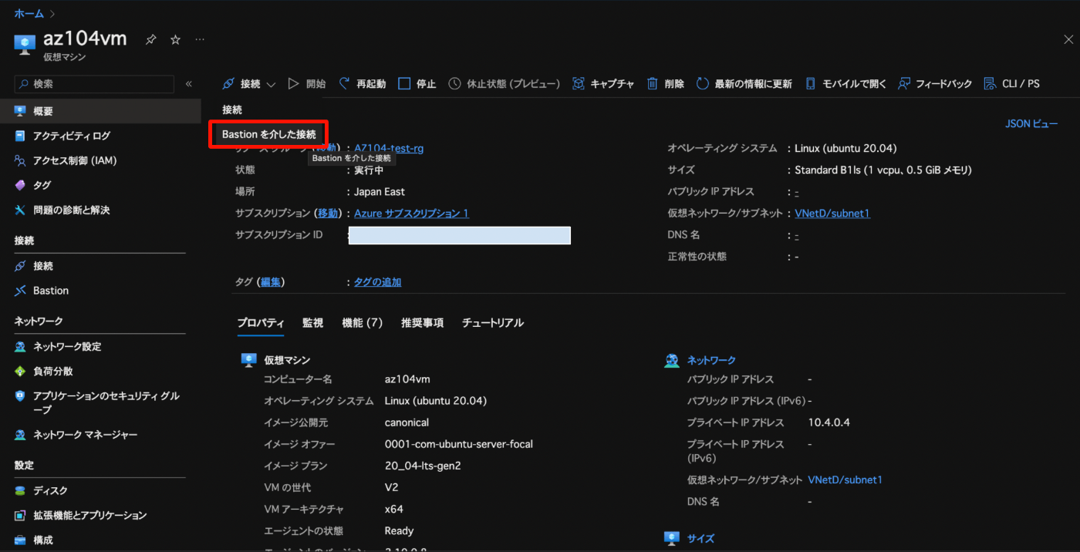Screen dimensions: 1080x552
Task: Click the 編集 link for tags
Action: click(x=270, y=282)
